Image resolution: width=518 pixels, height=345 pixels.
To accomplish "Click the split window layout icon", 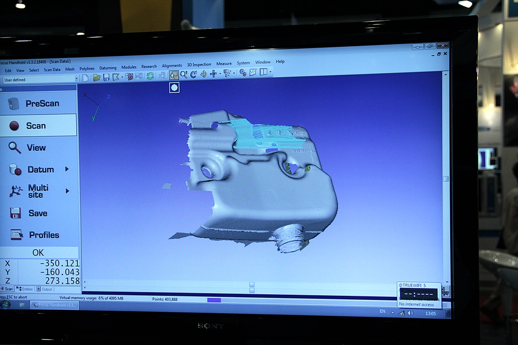I will point(263,71).
